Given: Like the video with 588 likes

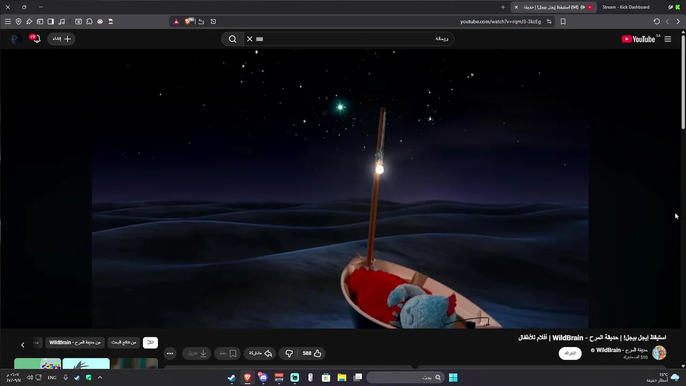Looking at the screenshot, I should 312,353.
